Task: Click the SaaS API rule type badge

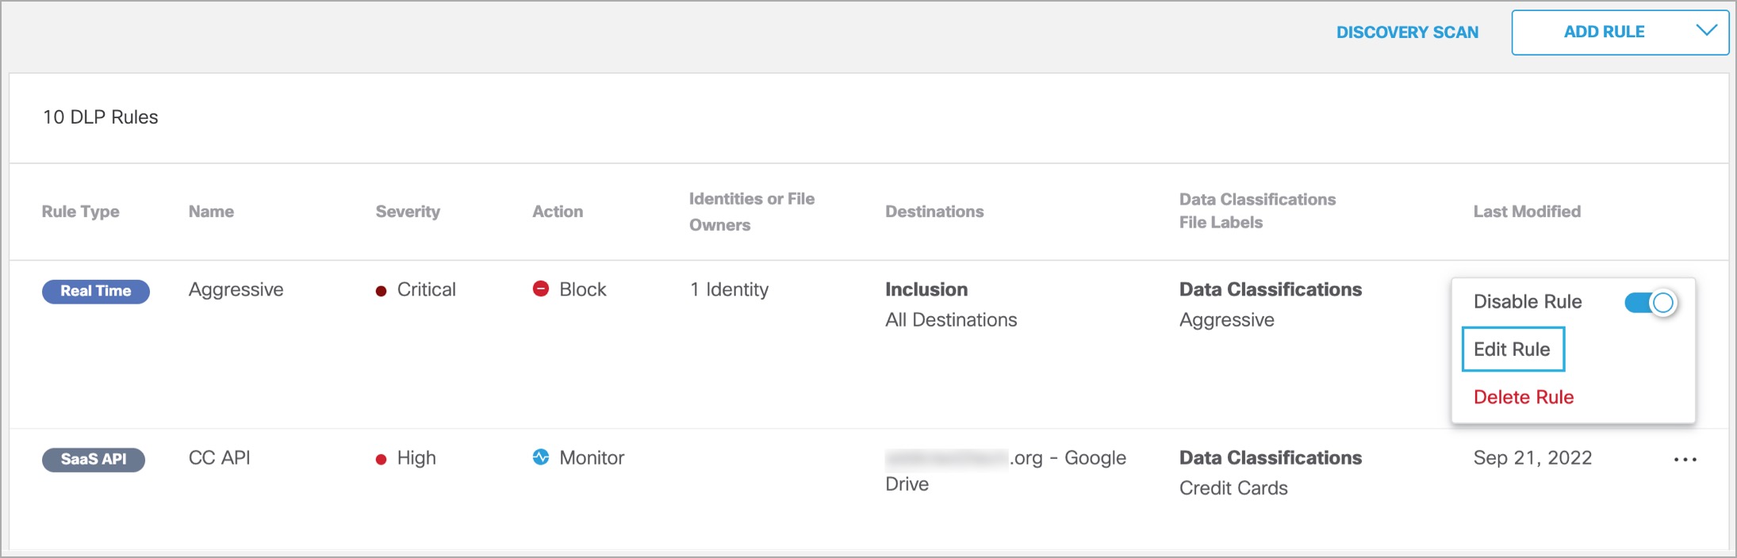Action: [x=94, y=460]
